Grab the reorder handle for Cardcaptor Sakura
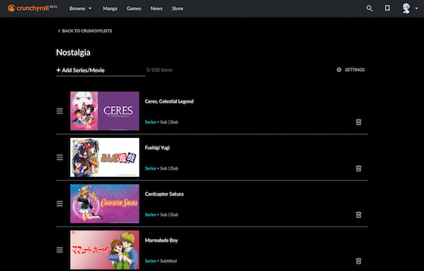 pos(60,203)
